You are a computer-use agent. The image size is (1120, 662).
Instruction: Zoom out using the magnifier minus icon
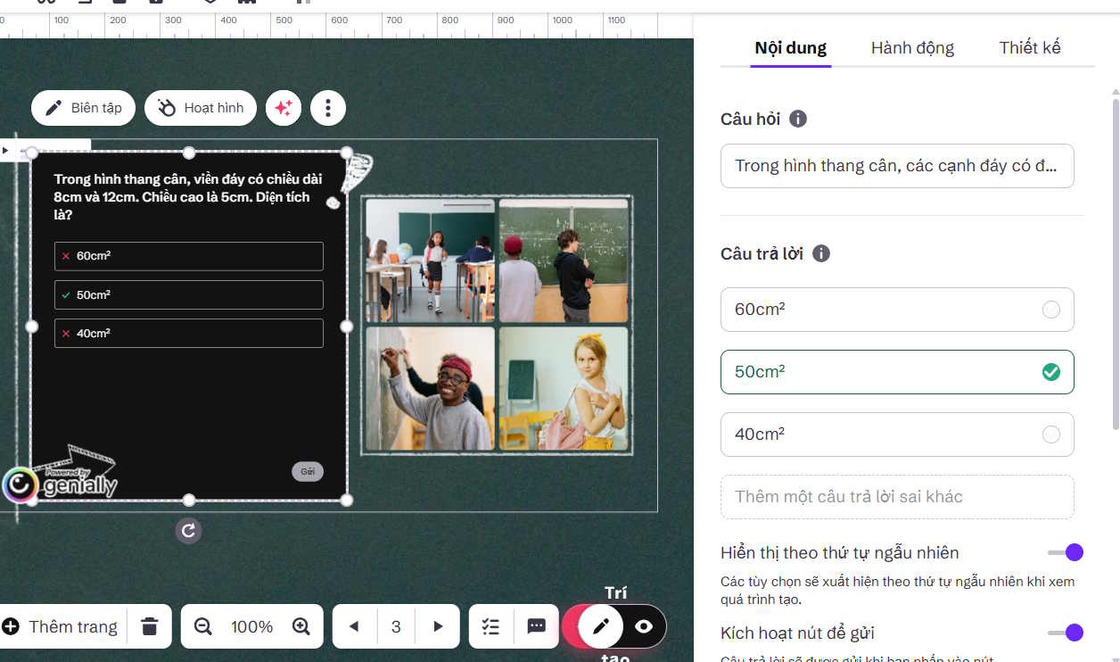pos(202,626)
